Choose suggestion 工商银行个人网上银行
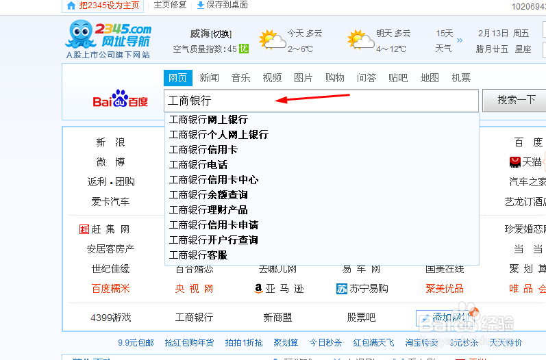The image size is (546, 360). click(322, 135)
